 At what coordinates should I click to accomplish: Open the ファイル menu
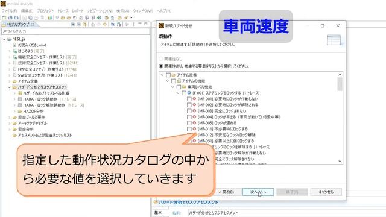point(10,11)
